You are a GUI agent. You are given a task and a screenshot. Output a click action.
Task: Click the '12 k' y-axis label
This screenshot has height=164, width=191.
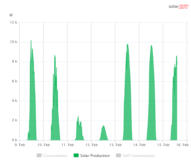[14, 22]
